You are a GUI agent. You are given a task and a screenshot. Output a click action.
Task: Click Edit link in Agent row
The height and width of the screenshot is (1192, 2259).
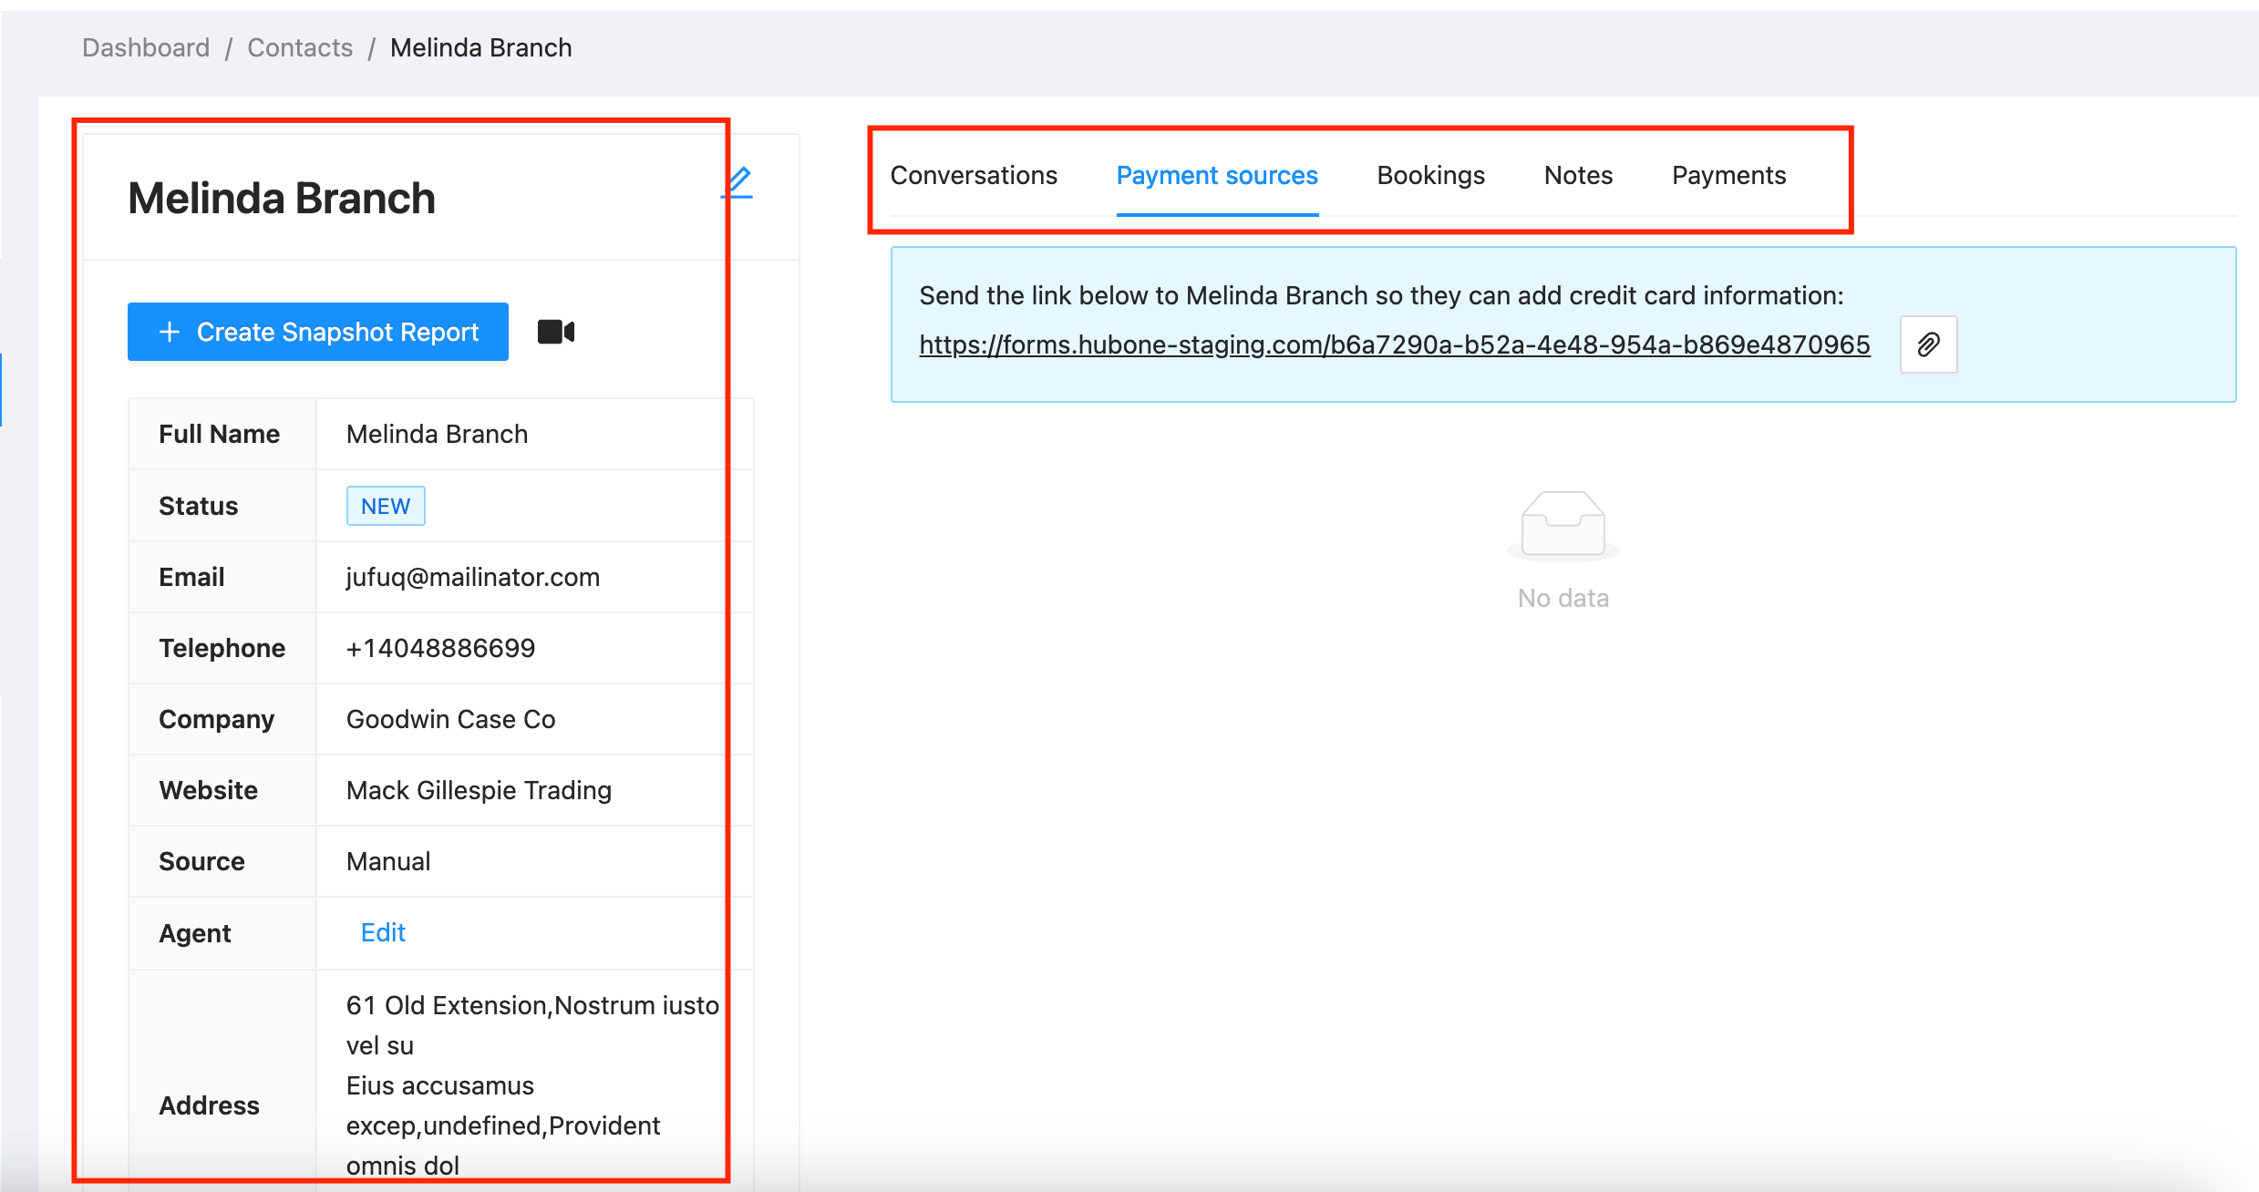click(x=383, y=932)
